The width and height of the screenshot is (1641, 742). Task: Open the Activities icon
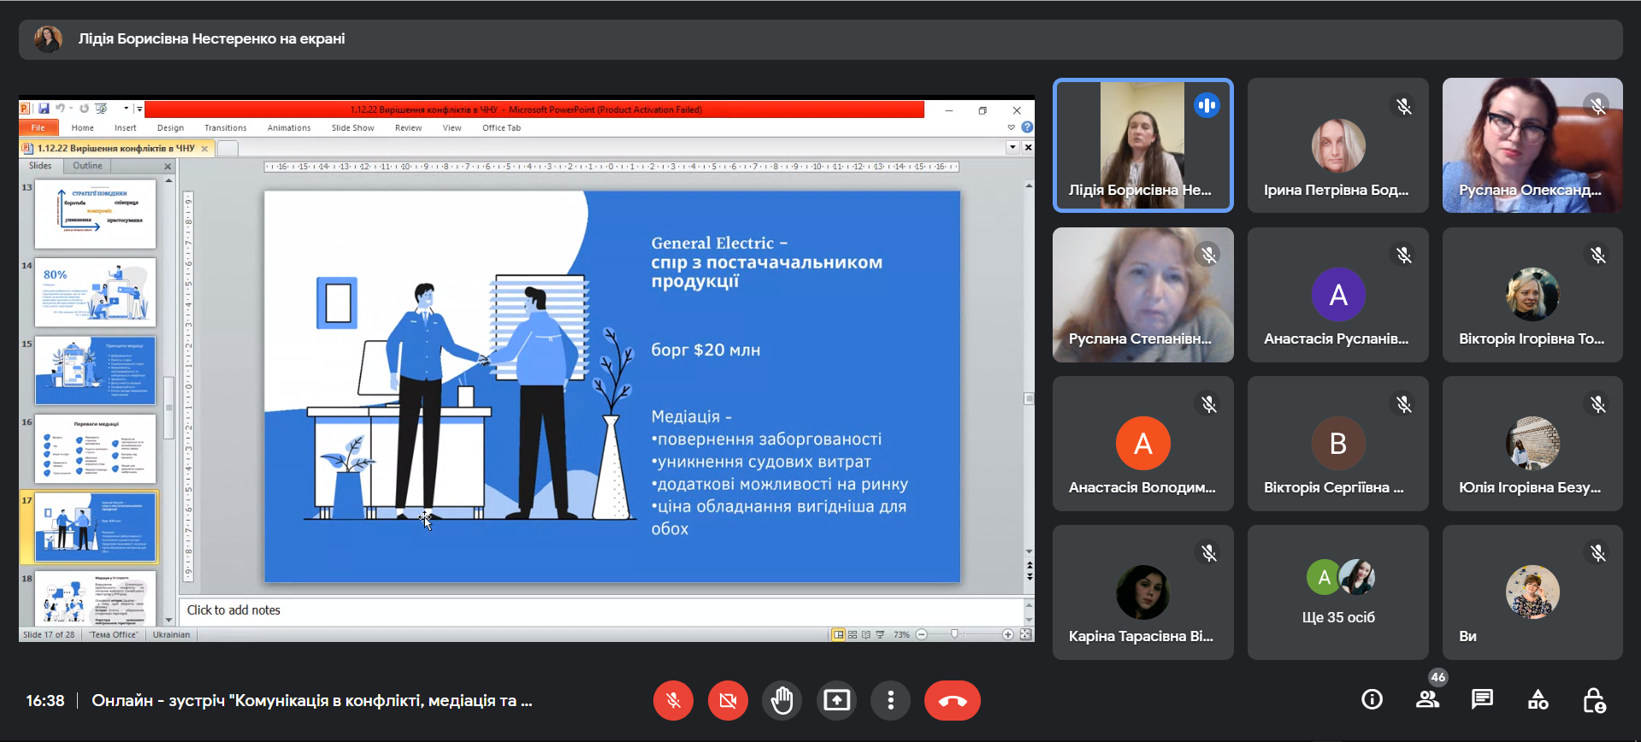[1538, 700]
